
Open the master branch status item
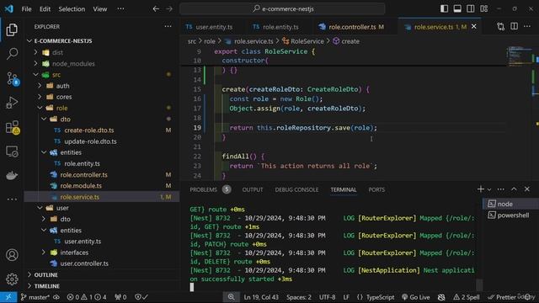click(x=35, y=297)
